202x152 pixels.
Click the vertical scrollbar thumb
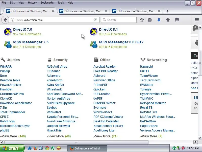200,63
